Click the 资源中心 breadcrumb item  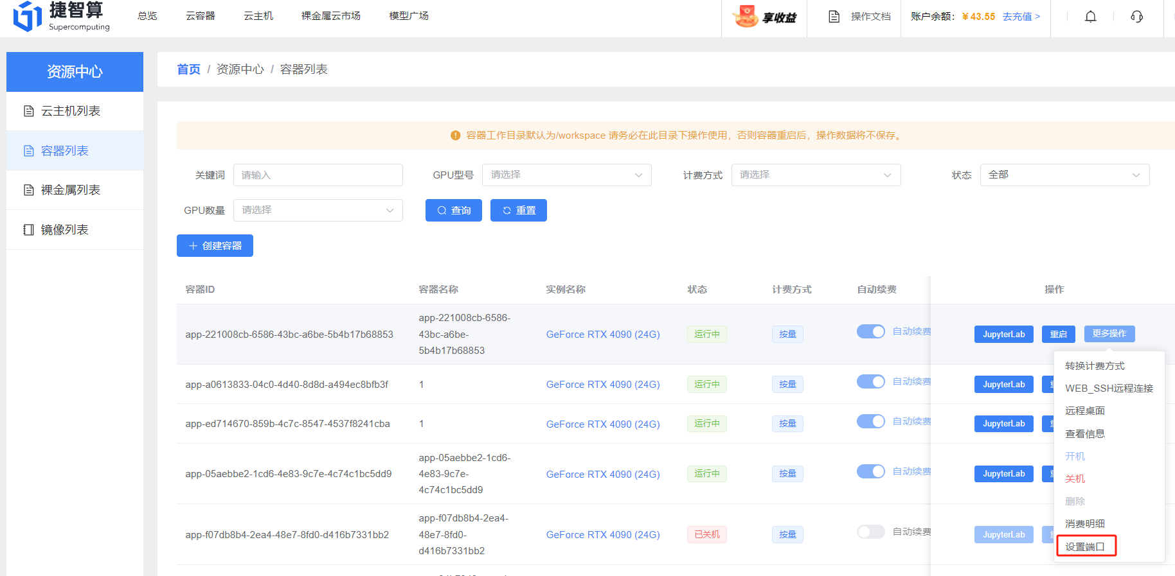pyautogui.click(x=240, y=69)
